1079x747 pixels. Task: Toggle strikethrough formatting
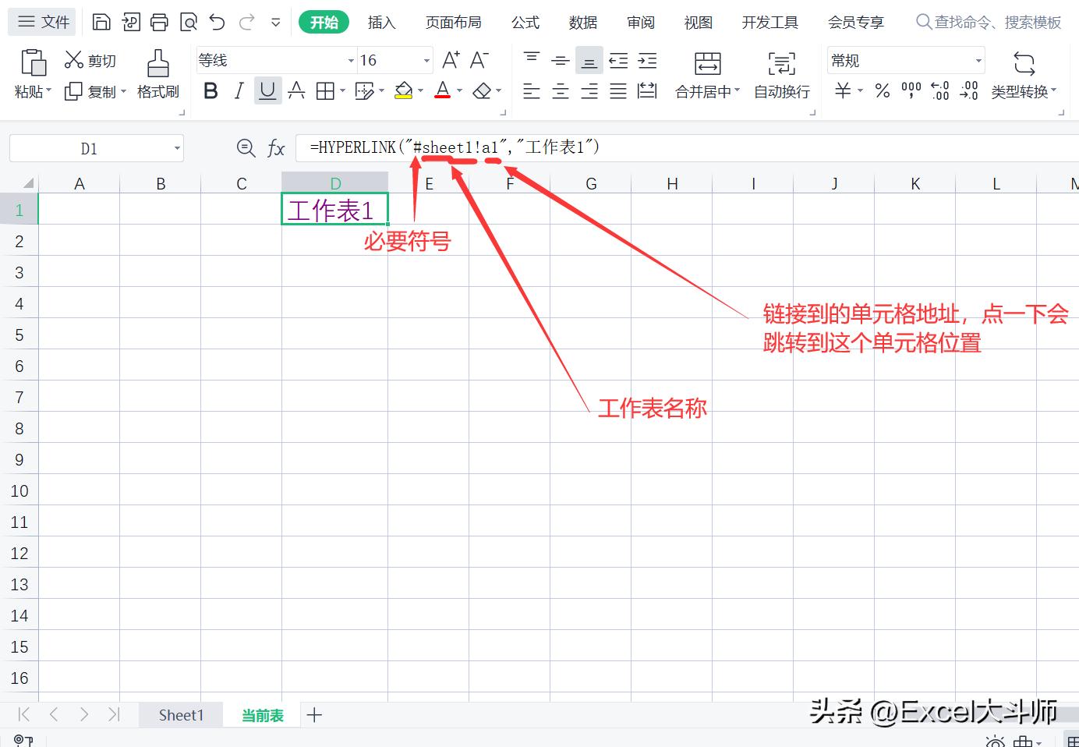296,90
